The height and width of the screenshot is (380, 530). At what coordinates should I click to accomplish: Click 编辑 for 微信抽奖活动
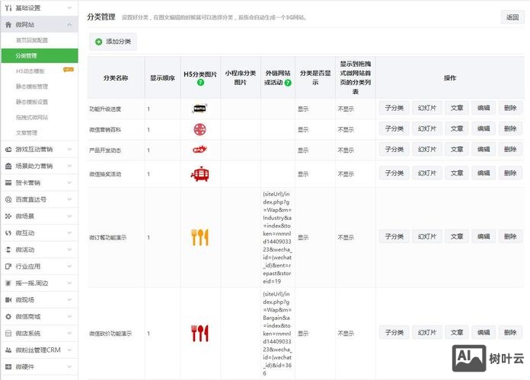click(x=484, y=173)
